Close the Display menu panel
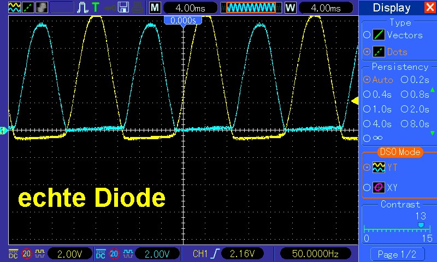437x262 pixels. click(430, 8)
